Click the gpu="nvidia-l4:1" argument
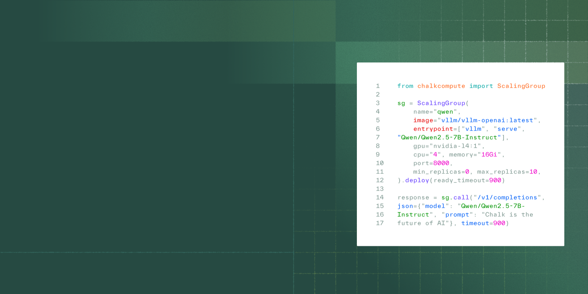 pos(447,146)
